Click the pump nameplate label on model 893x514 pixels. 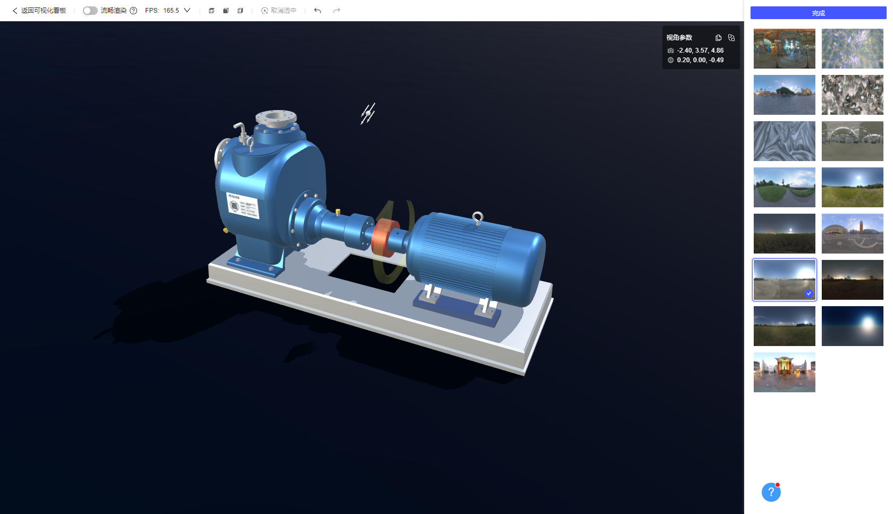243,206
